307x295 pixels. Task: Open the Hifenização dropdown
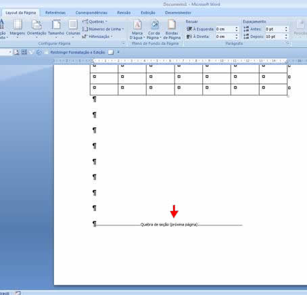(x=97, y=37)
